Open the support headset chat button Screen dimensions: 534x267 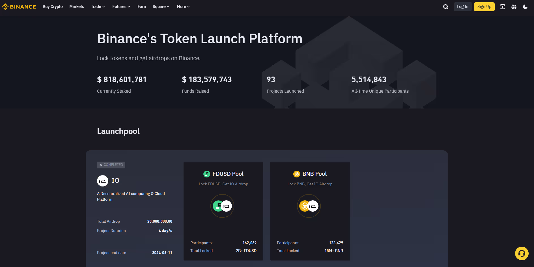[522, 253]
